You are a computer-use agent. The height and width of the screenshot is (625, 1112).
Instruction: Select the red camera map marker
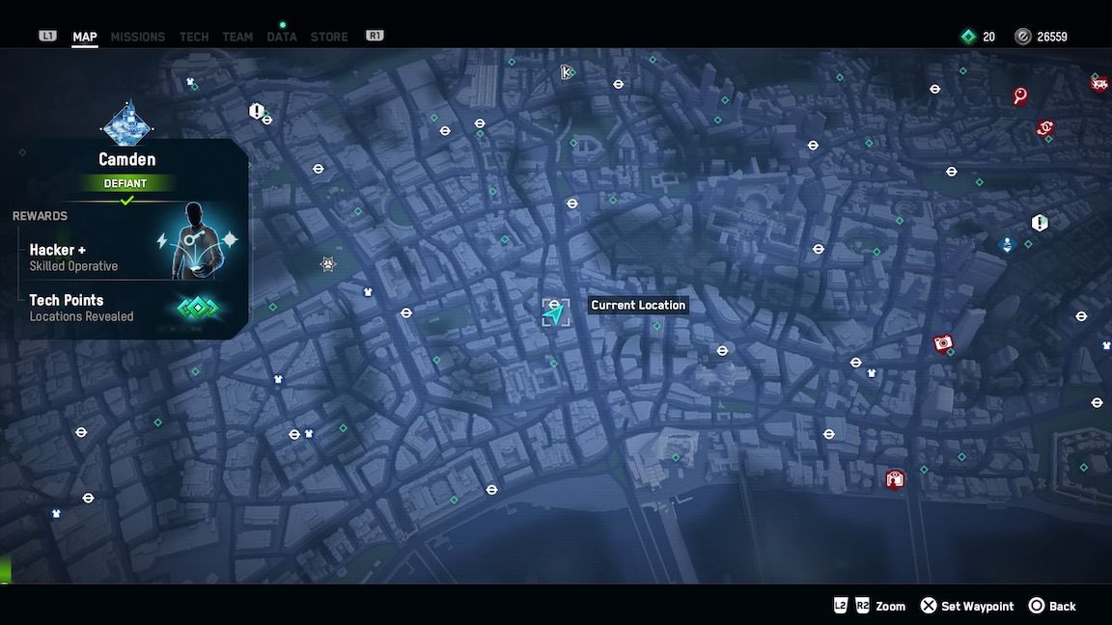tap(942, 343)
